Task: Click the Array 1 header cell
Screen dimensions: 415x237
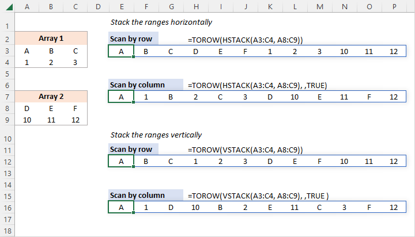Action: (x=51, y=39)
